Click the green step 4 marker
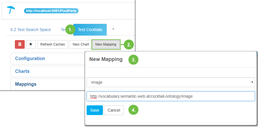Screen dimensions: 258x127 pyautogui.click(x=133, y=110)
